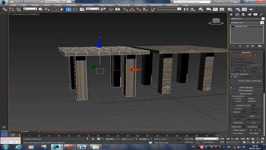Open the Modifiers menu

[72, 5]
